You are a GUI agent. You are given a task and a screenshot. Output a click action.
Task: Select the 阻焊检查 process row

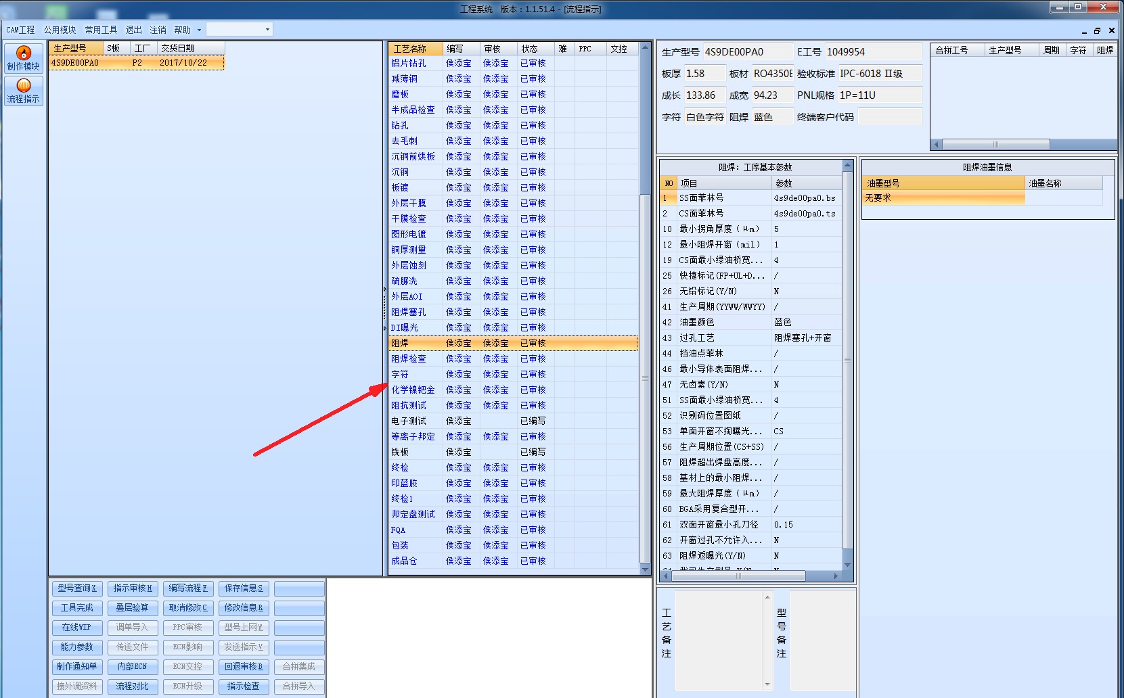coord(513,358)
